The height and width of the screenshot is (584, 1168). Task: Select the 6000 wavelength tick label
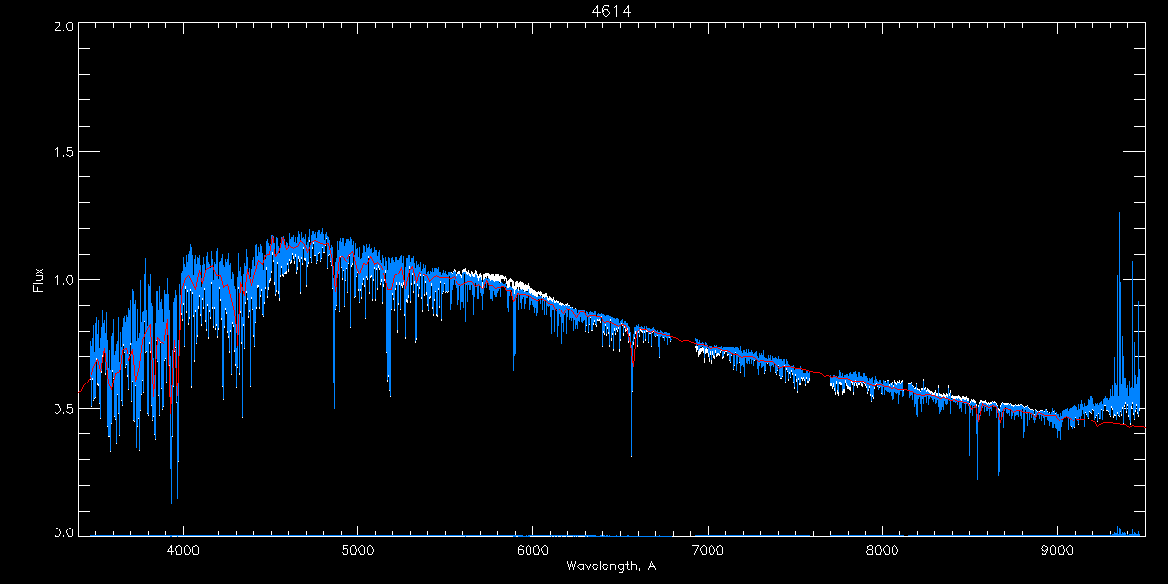532,549
